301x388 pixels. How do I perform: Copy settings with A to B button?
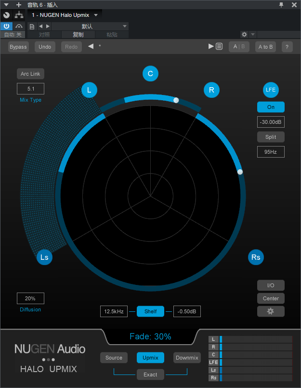pos(266,47)
